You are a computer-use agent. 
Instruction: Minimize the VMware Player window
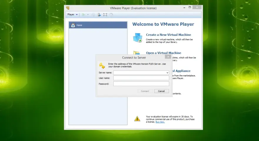click(184, 8)
